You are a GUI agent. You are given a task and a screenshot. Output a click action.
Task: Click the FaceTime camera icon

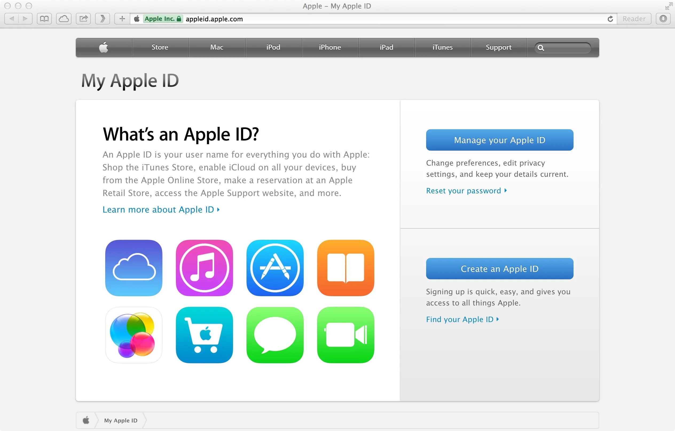[346, 335]
